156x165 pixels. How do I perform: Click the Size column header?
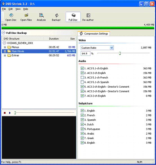[68, 39]
